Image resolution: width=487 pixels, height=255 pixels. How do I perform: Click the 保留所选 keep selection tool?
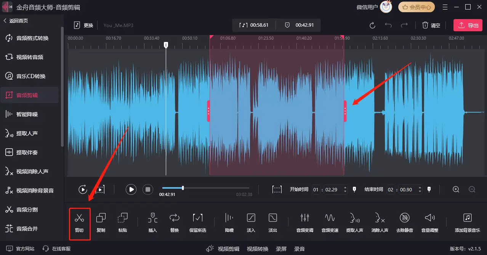click(x=198, y=223)
